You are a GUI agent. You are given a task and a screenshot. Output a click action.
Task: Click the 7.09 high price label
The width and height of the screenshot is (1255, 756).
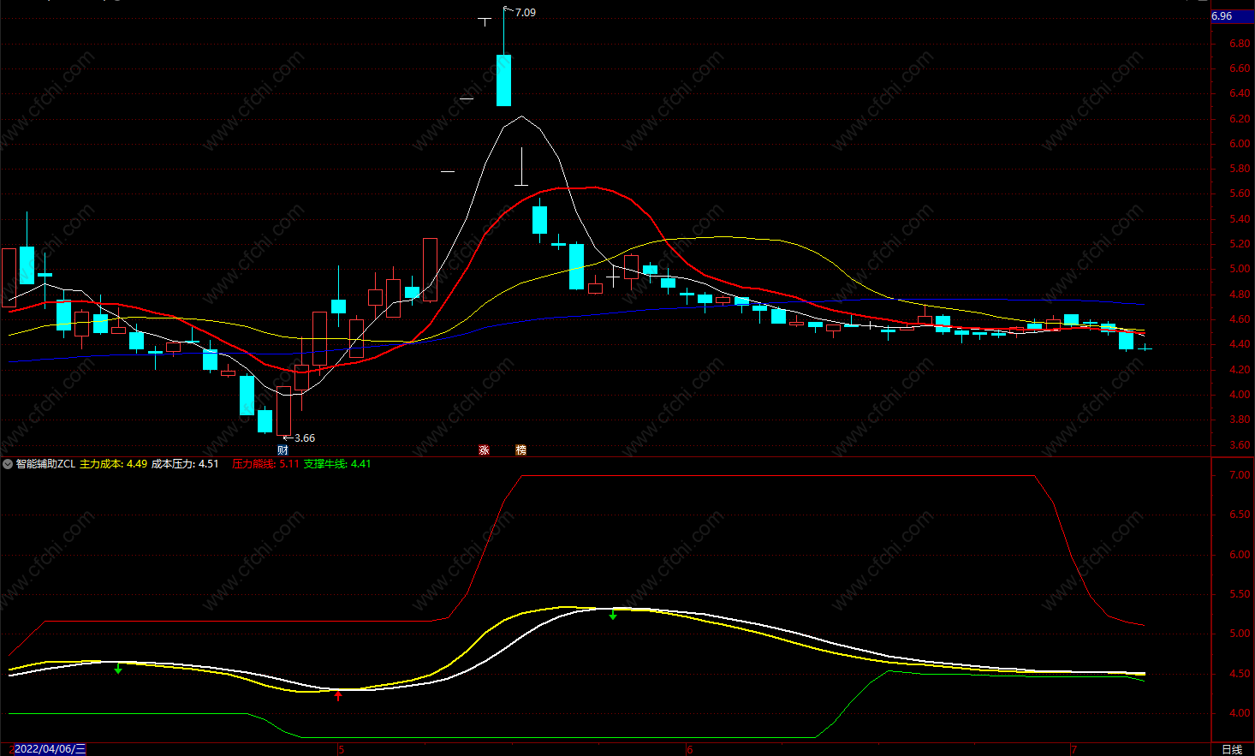(x=526, y=13)
